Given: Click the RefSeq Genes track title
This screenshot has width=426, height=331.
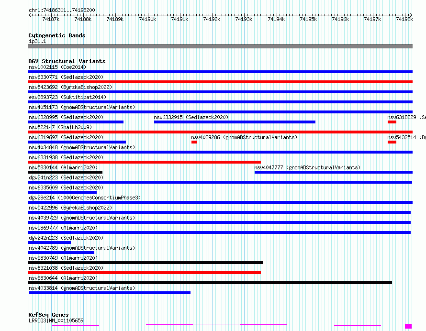Looking at the screenshot, I should [48, 315].
